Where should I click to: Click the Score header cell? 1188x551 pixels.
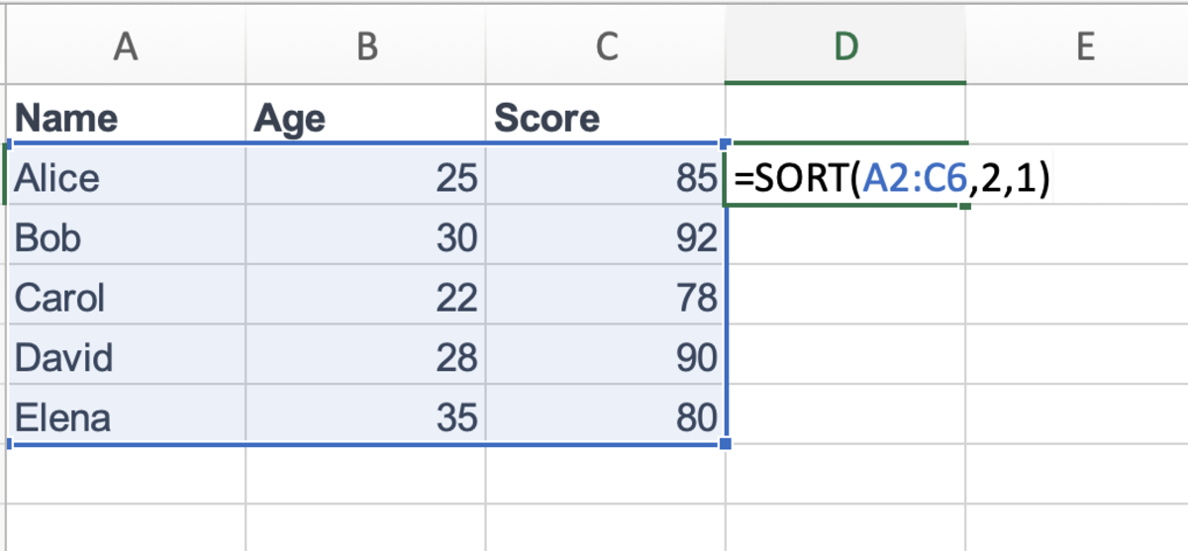(605, 119)
